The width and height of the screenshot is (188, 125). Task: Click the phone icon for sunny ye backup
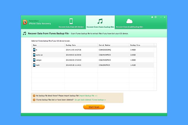pos(34,55)
